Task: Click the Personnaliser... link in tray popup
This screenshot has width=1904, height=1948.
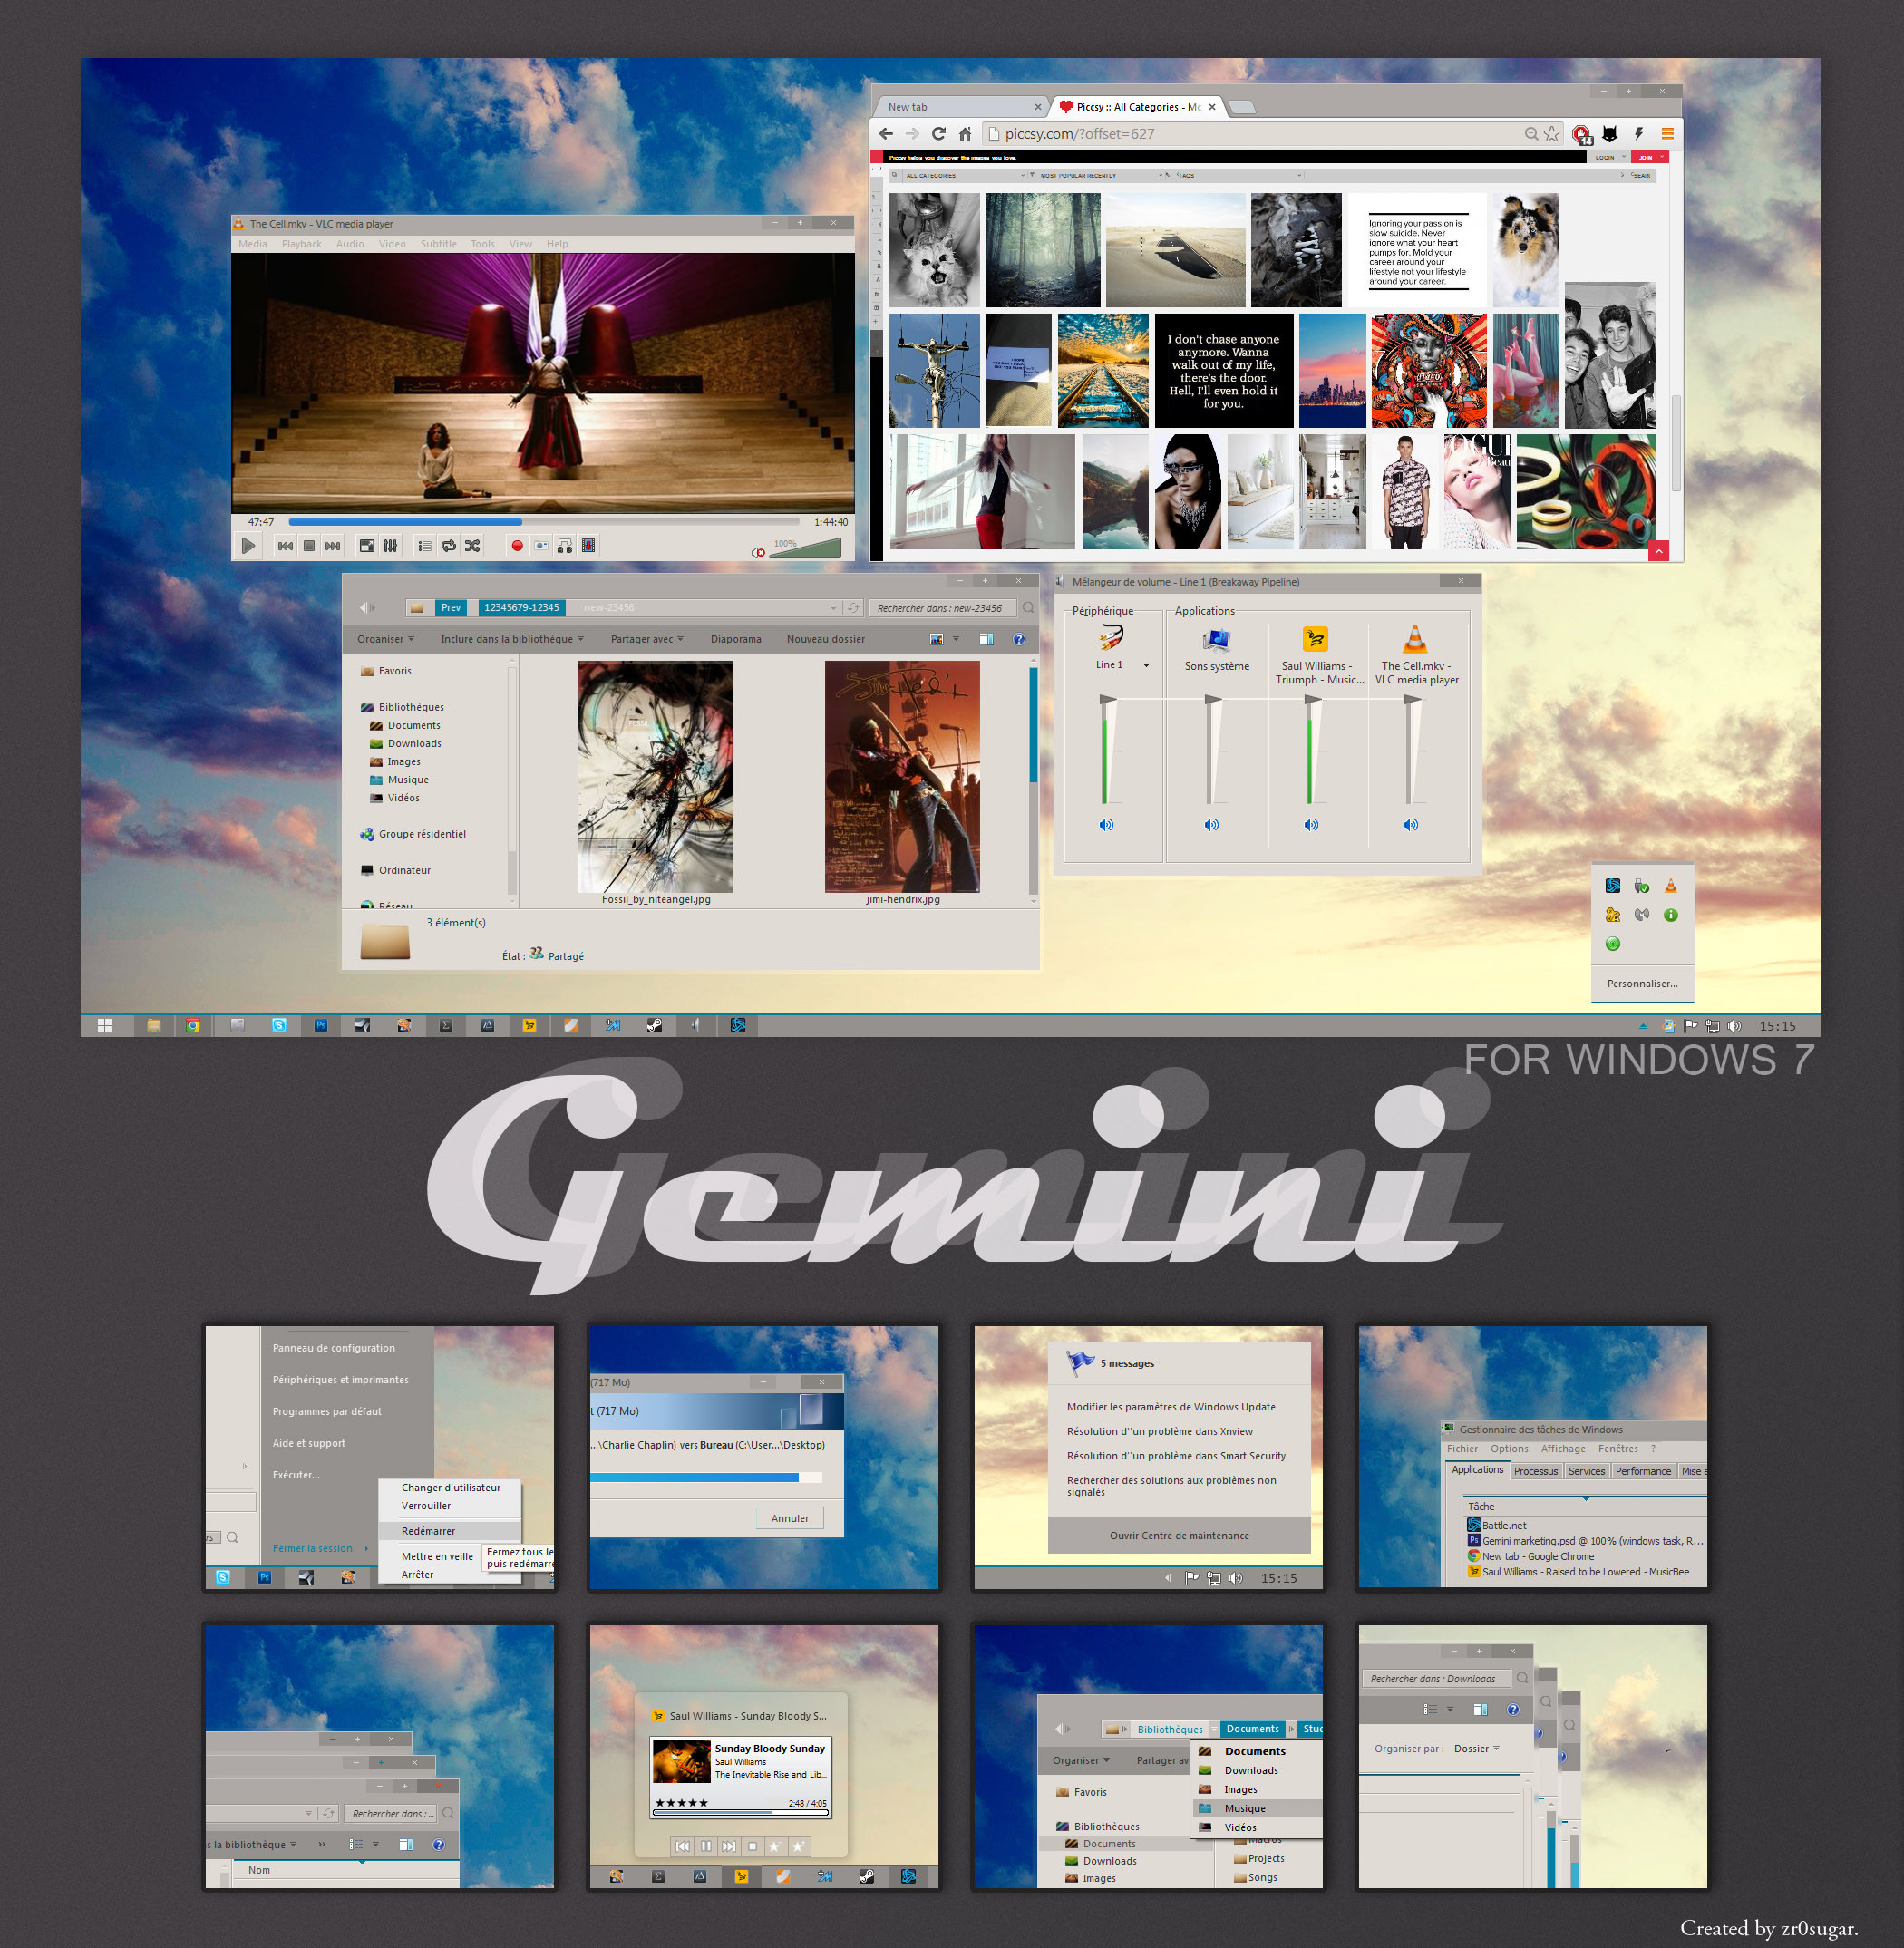Action: pos(1641,983)
